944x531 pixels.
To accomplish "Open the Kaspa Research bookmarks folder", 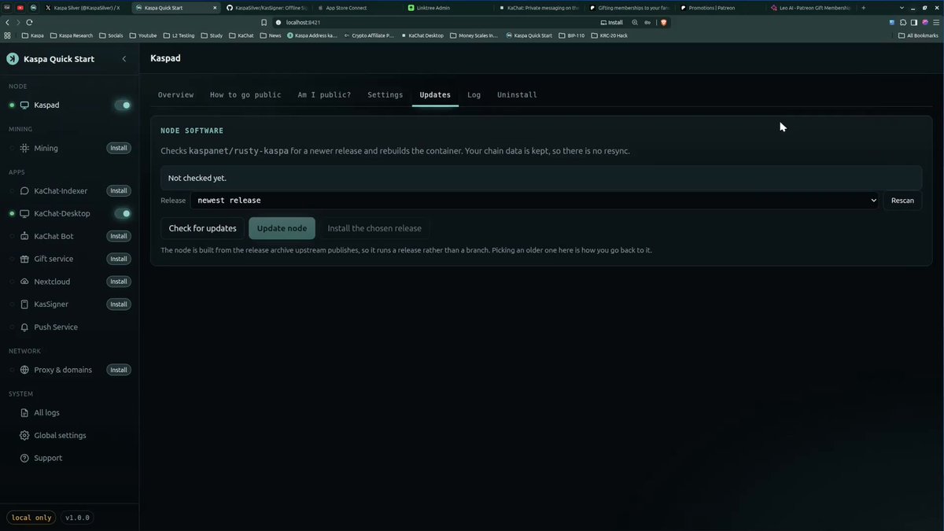I will pyautogui.click(x=71, y=35).
